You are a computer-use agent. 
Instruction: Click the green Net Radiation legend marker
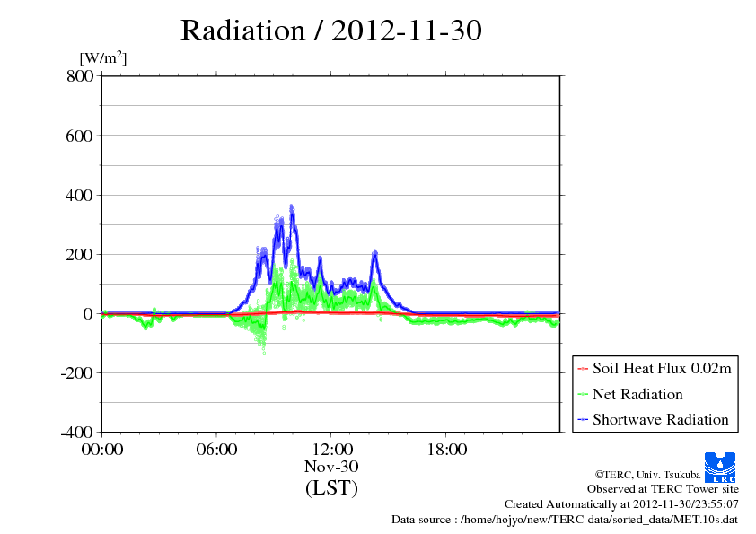(x=583, y=394)
